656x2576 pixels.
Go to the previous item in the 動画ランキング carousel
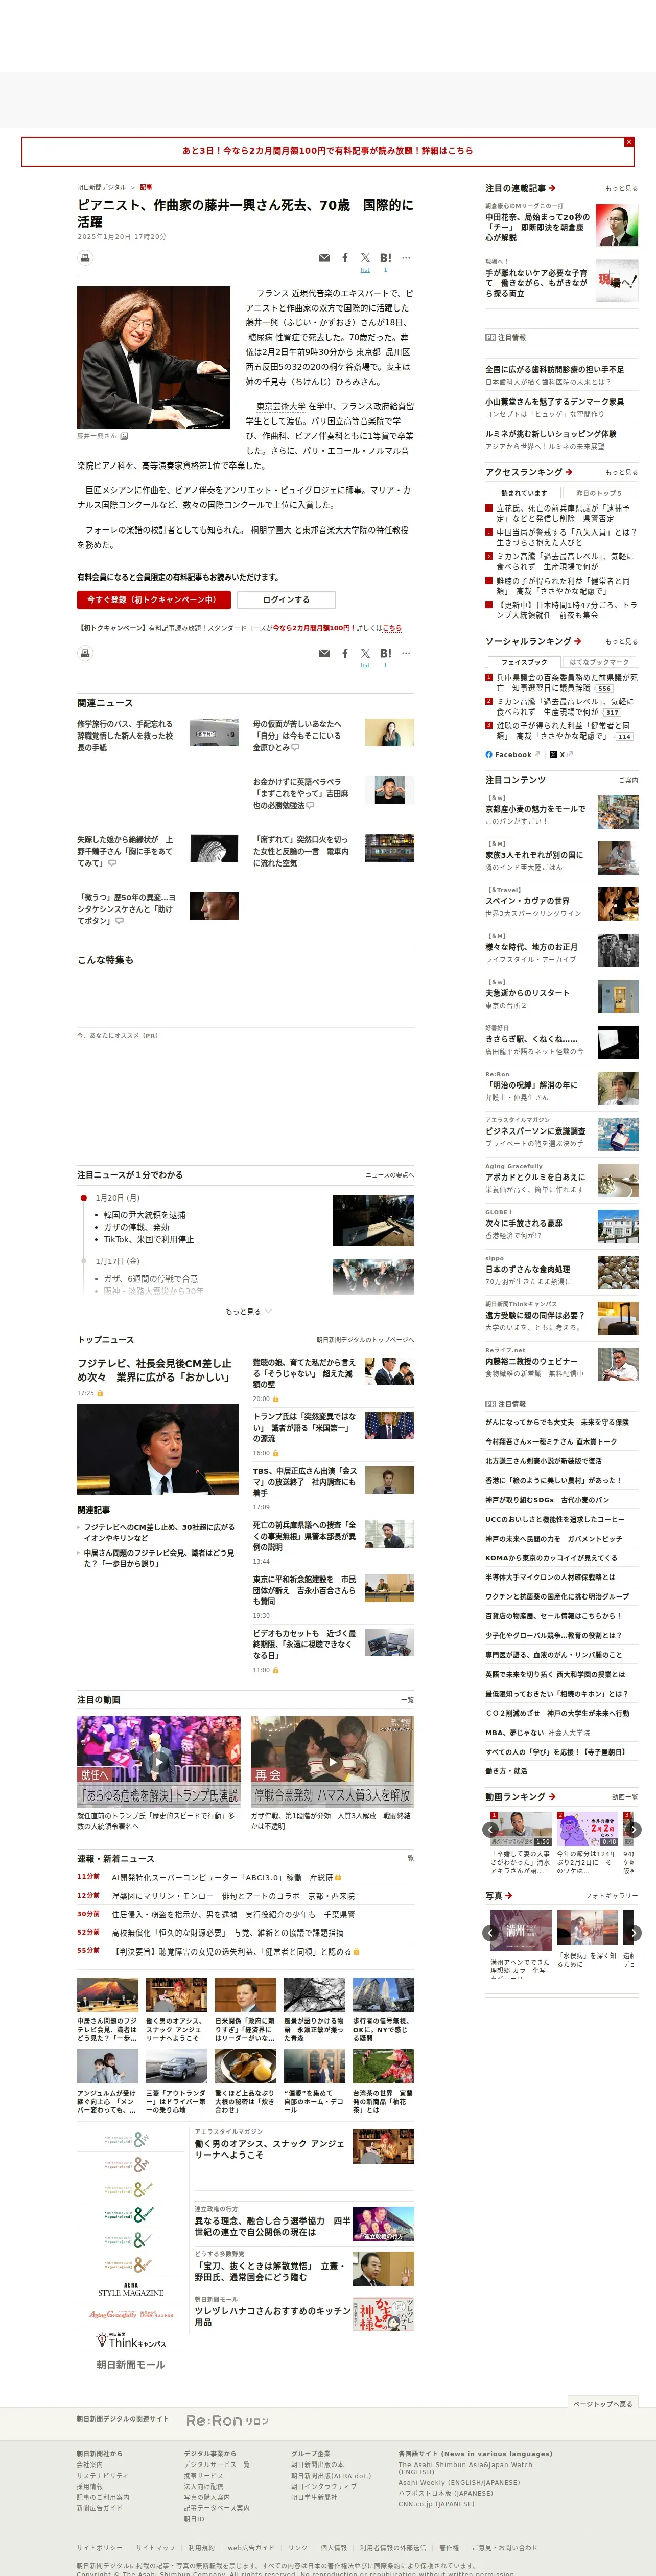(x=490, y=1829)
